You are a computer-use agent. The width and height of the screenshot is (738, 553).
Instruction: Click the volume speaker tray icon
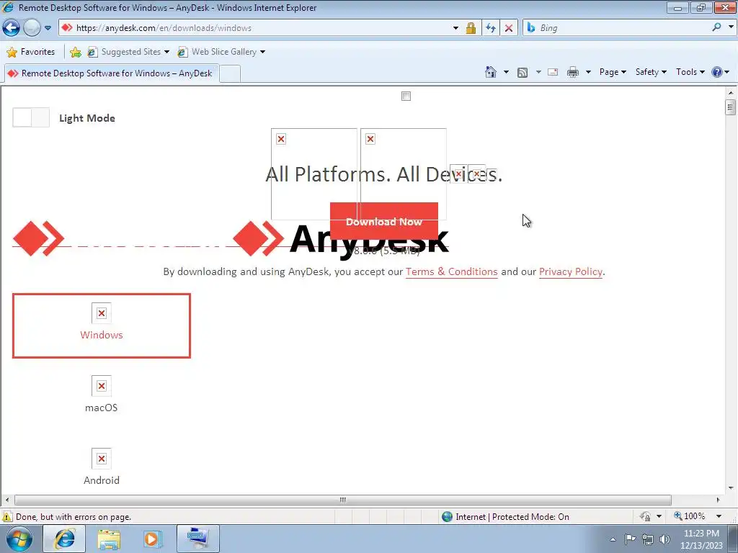point(665,539)
